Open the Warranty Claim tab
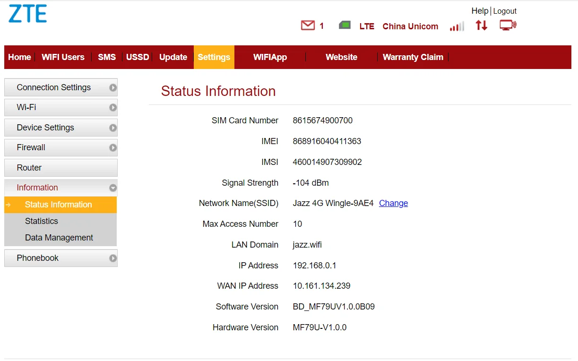The height and width of the screenshot is (361, 578). (x=413, y=57)
